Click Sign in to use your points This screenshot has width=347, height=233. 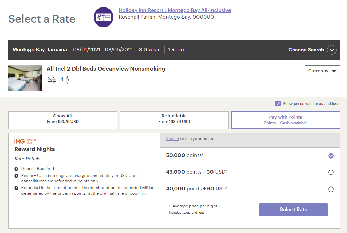172,139
